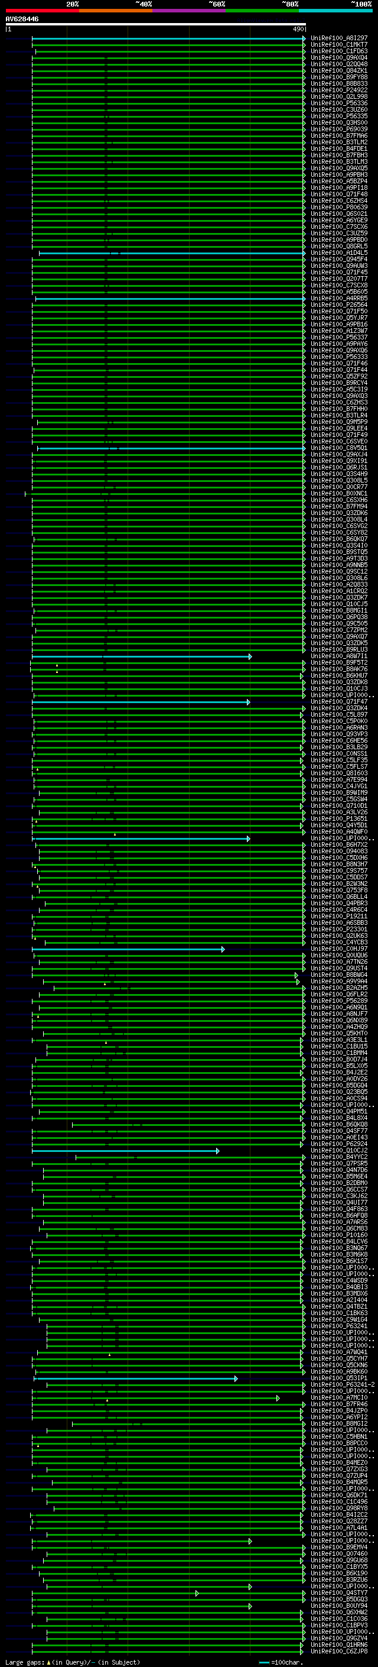Open the UniRef100_A8I297 hit label
Image resolution: width=378 pixels, height=1667 pixels.
pos(338,38)
